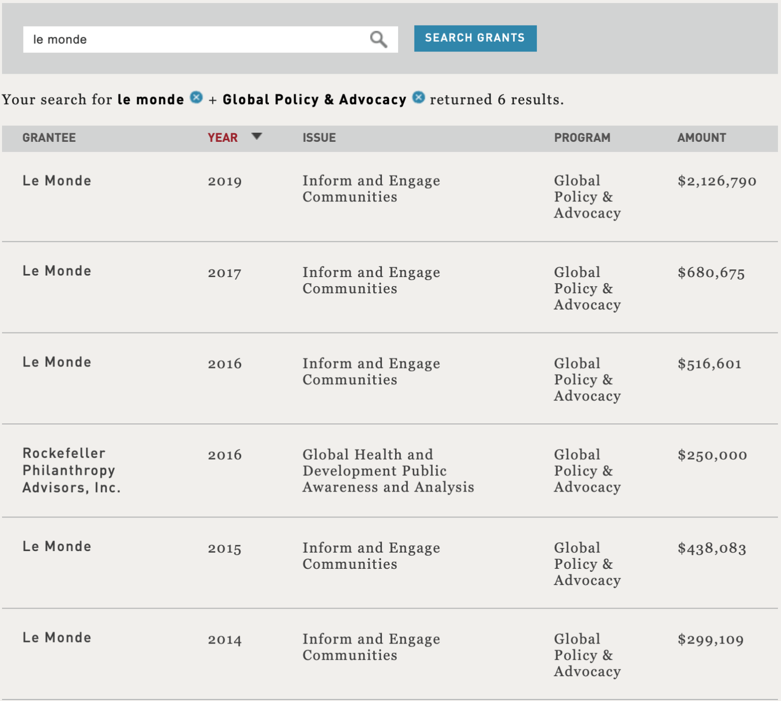Sort results by GRANTEE column header
The image size is (781, 701).
tap(49, 138)
